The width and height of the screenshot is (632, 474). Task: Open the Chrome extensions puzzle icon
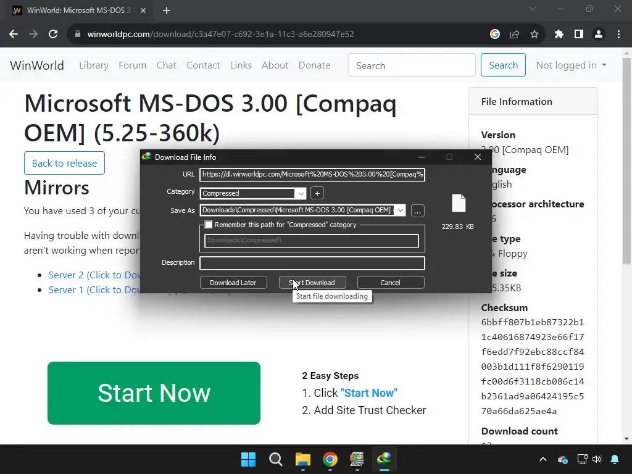[559, 35]
